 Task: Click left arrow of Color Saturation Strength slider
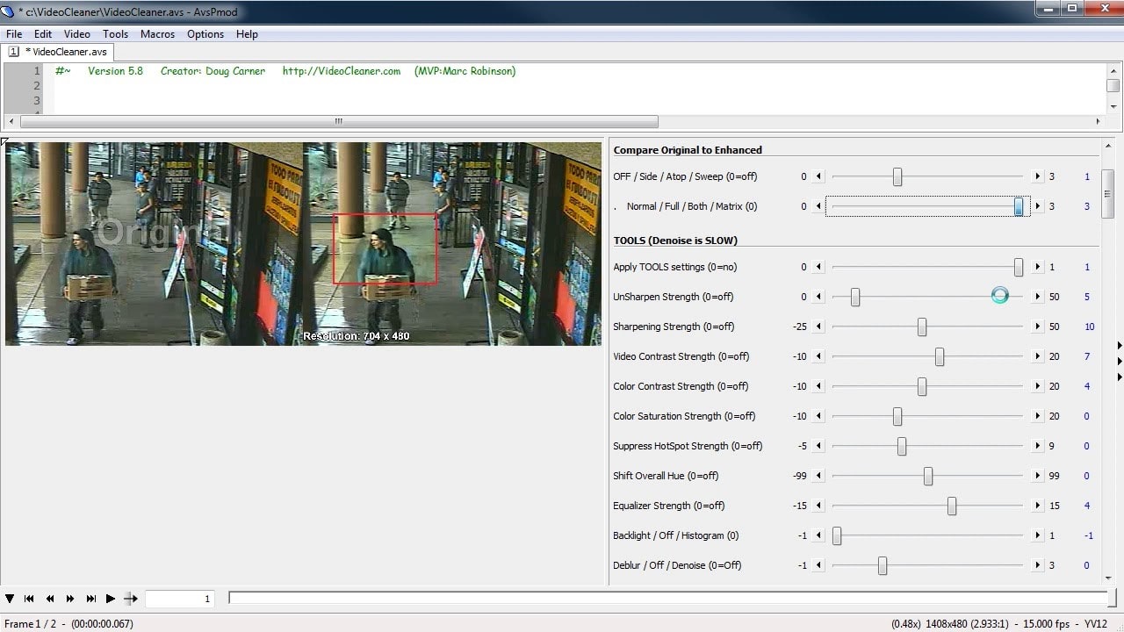pyautogui.click(x=819, y=416)
